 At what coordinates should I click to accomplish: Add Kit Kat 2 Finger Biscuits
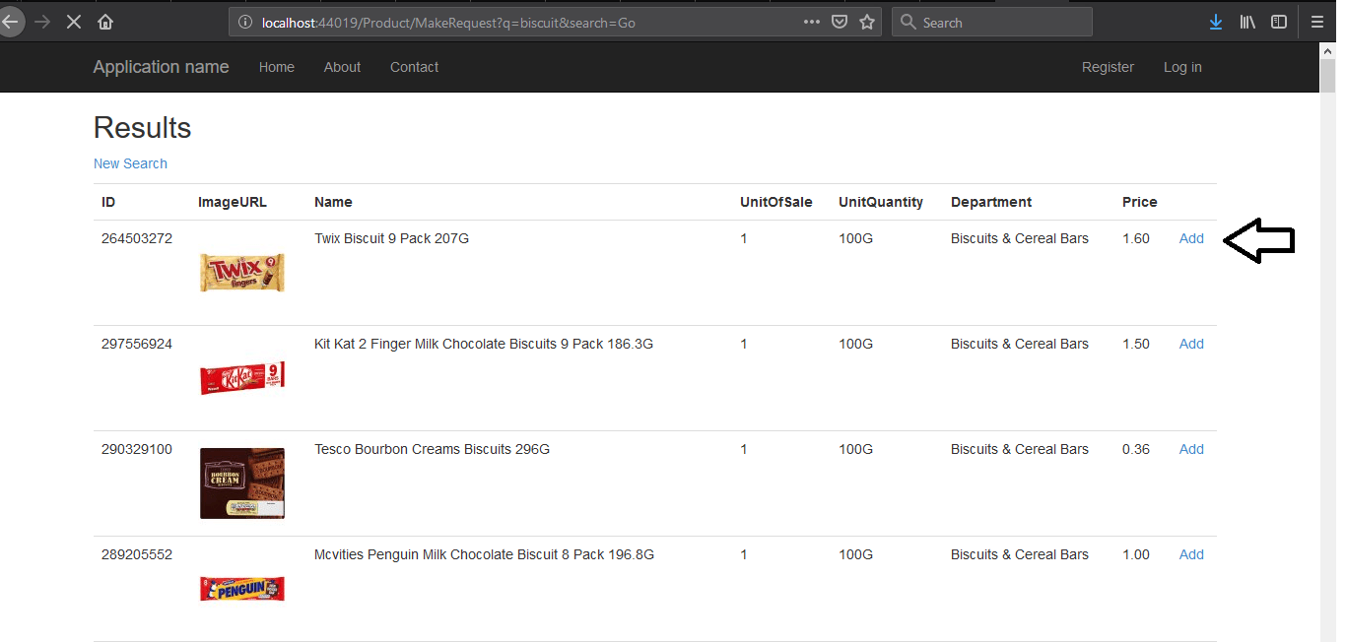(1191, 344)
